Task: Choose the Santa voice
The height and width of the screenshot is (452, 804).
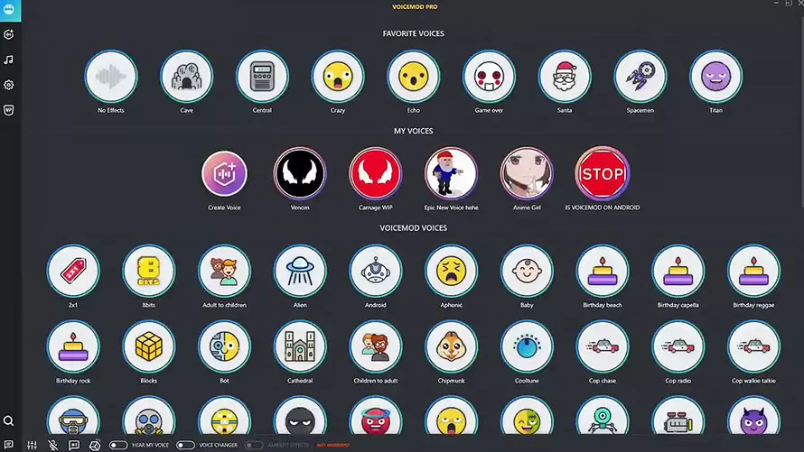Action: click(565, 77)
